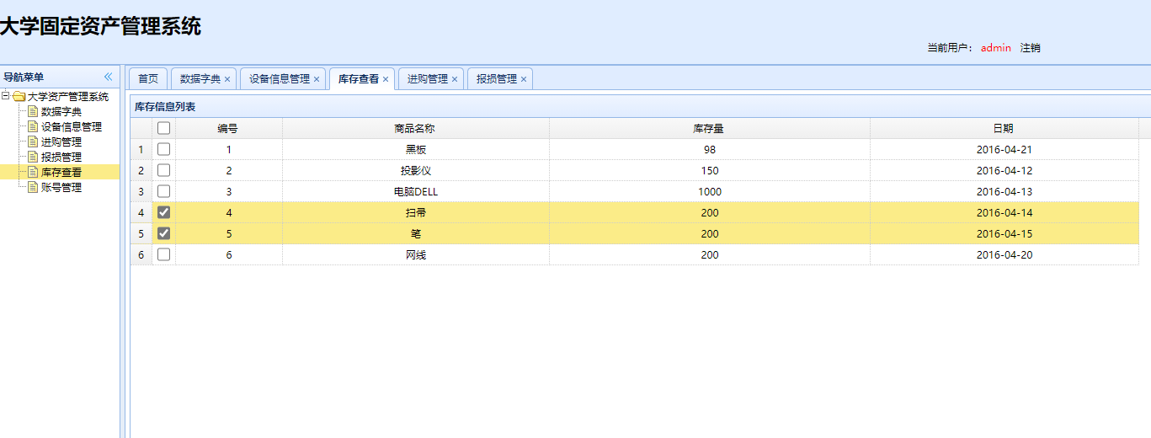Uncheck the row checkbox for 扫帚
The image size is (1151, 438).
pos(163,212)
